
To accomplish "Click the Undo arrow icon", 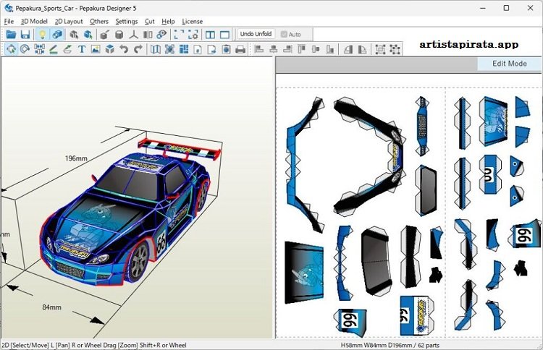I will [x=124, y=49].
